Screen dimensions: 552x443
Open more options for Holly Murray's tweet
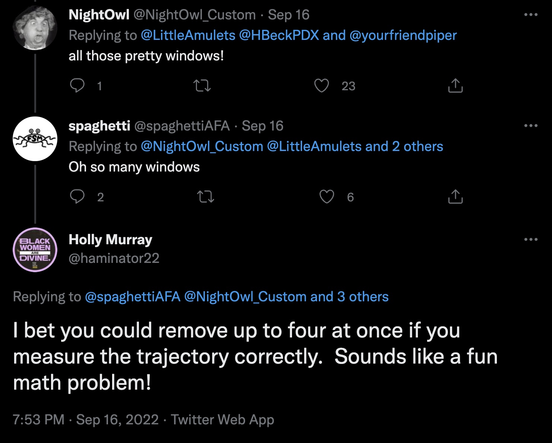530,239
